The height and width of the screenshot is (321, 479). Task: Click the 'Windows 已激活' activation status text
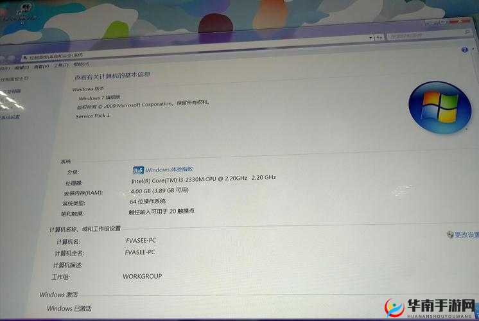pos(69,308)
